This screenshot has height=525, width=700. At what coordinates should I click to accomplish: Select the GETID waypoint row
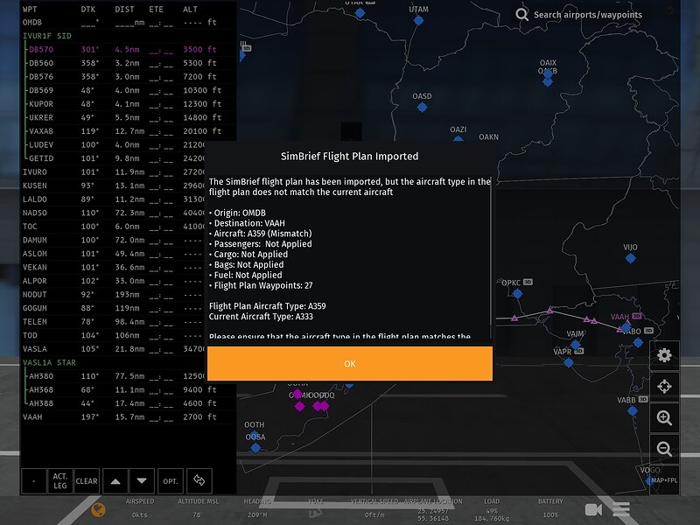[x=113, y=158]
